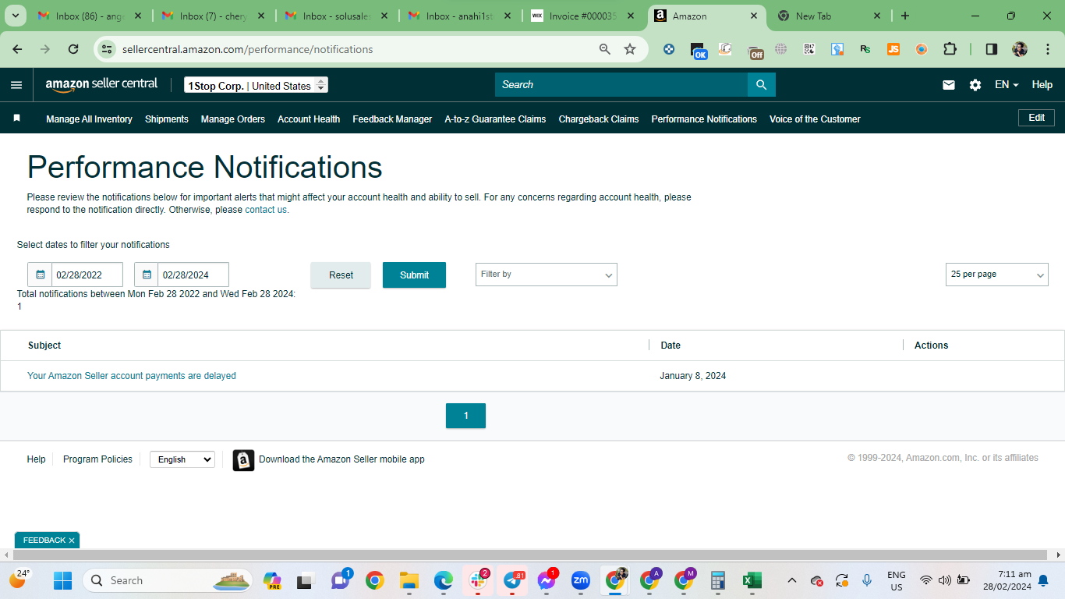Viewport: 1065px width, 599px height.
Task: Open Slack from the taskbar
Action: click(478, 580)
